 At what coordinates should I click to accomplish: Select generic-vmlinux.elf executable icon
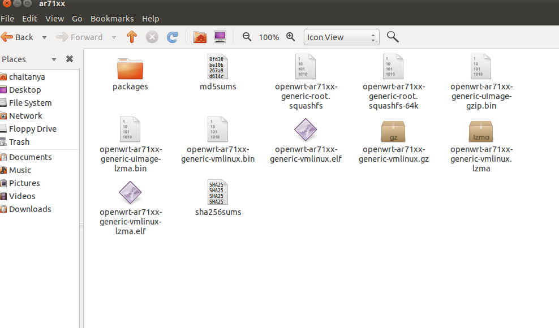[x=306, y=130]
